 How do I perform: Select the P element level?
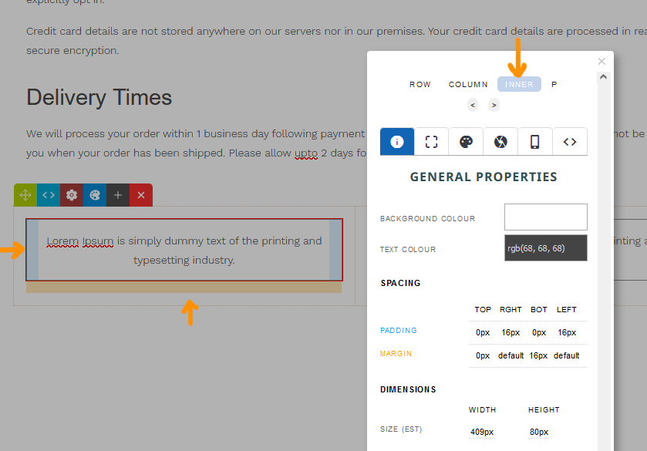554,85
